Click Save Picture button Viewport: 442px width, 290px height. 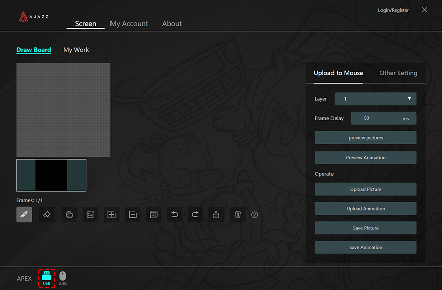tap(366, 228)
